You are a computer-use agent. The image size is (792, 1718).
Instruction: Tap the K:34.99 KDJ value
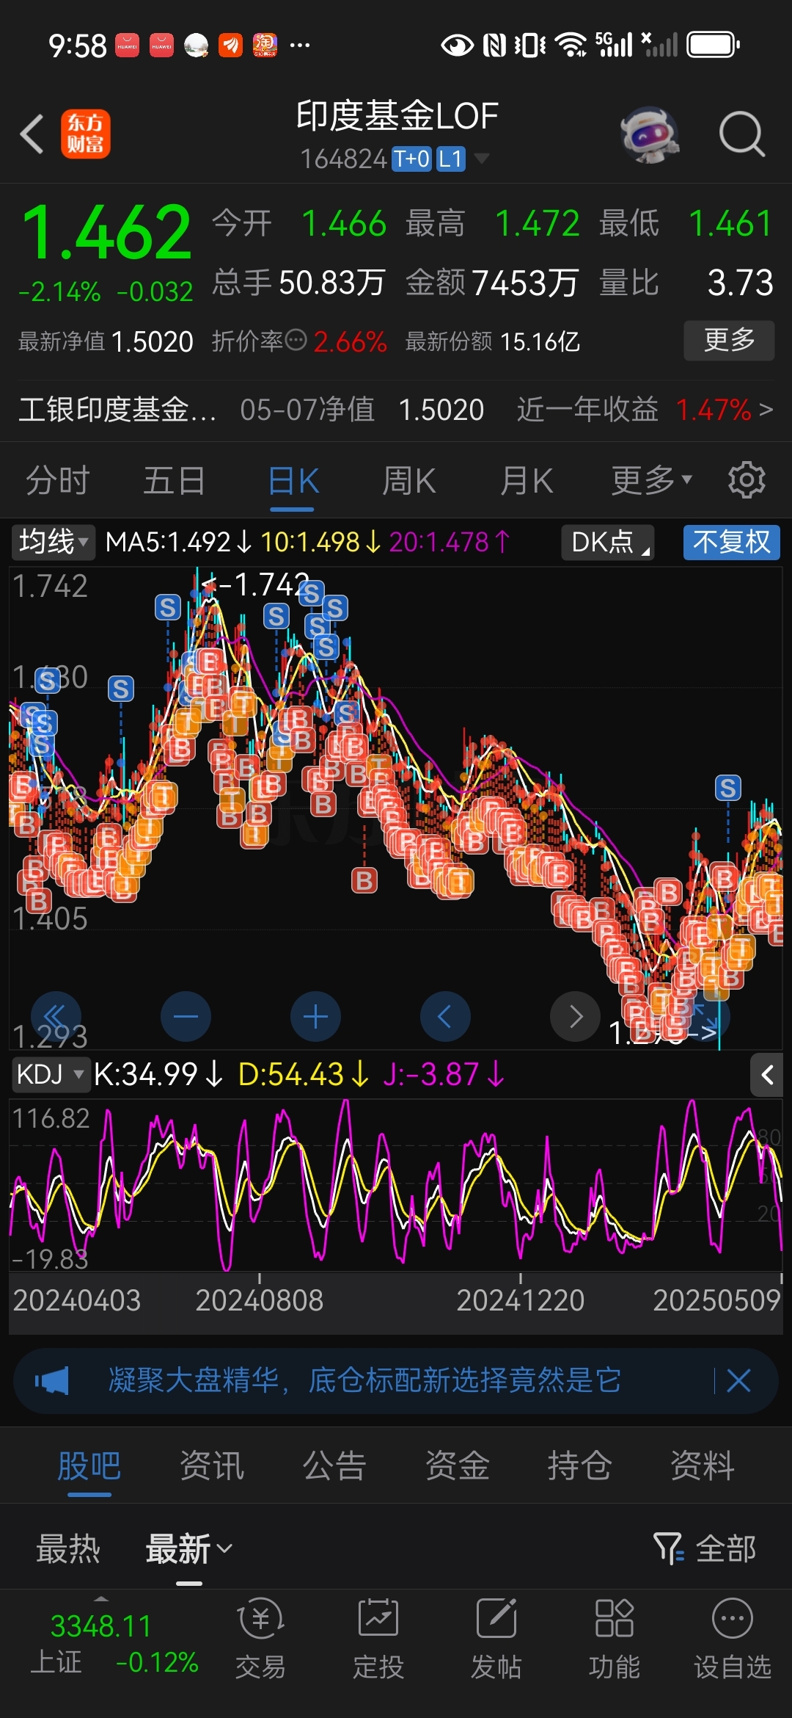pos(158,1075)
